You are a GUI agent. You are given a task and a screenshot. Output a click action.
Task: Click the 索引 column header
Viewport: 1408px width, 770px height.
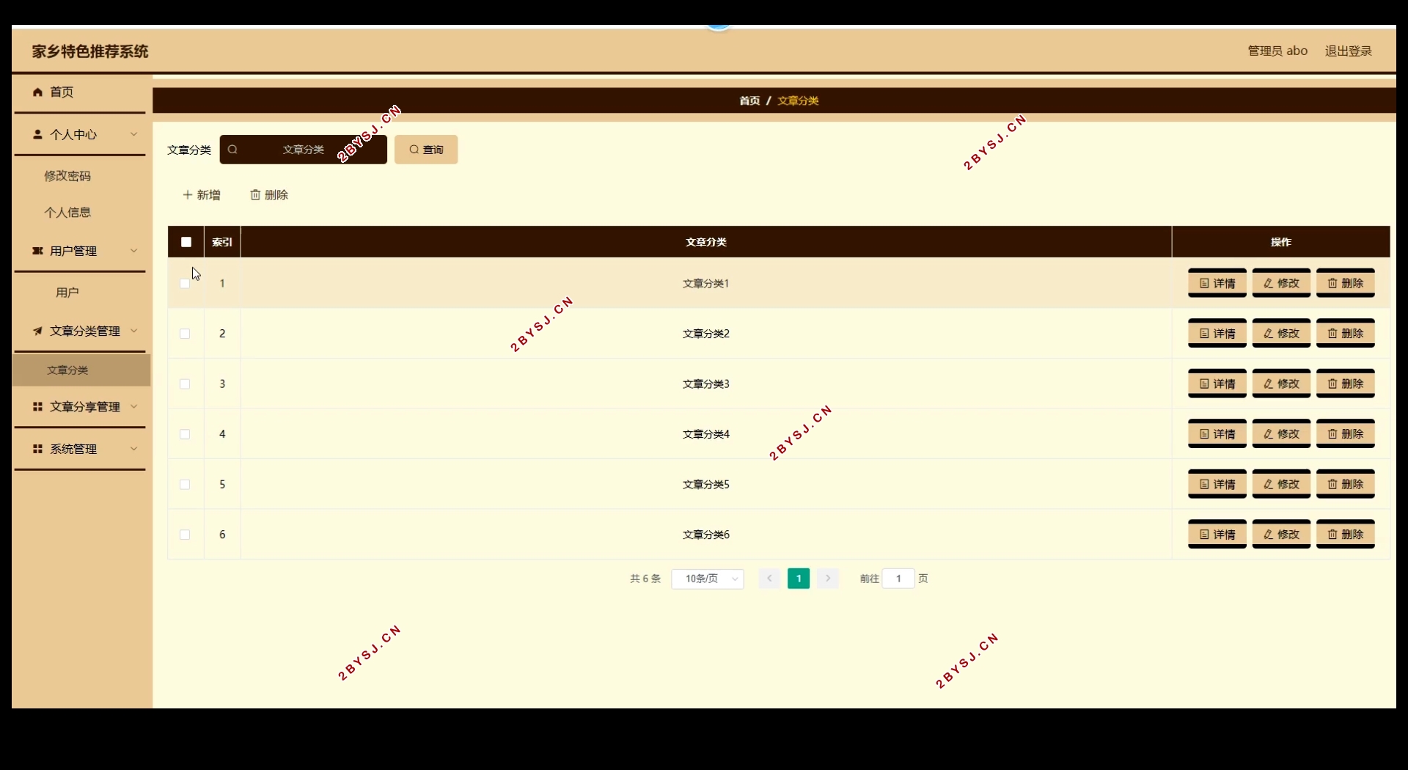tap(222, 242)
